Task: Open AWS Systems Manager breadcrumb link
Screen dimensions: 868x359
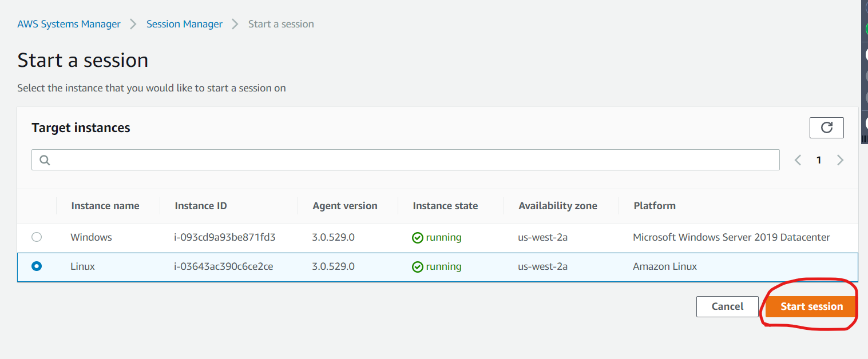Action: point(69,24)
